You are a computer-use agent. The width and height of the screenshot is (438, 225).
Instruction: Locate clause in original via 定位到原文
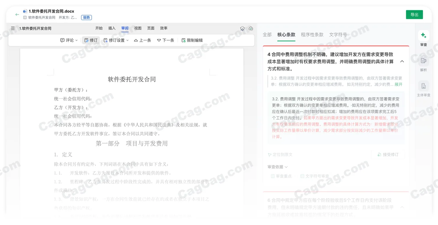click(280, 155)
